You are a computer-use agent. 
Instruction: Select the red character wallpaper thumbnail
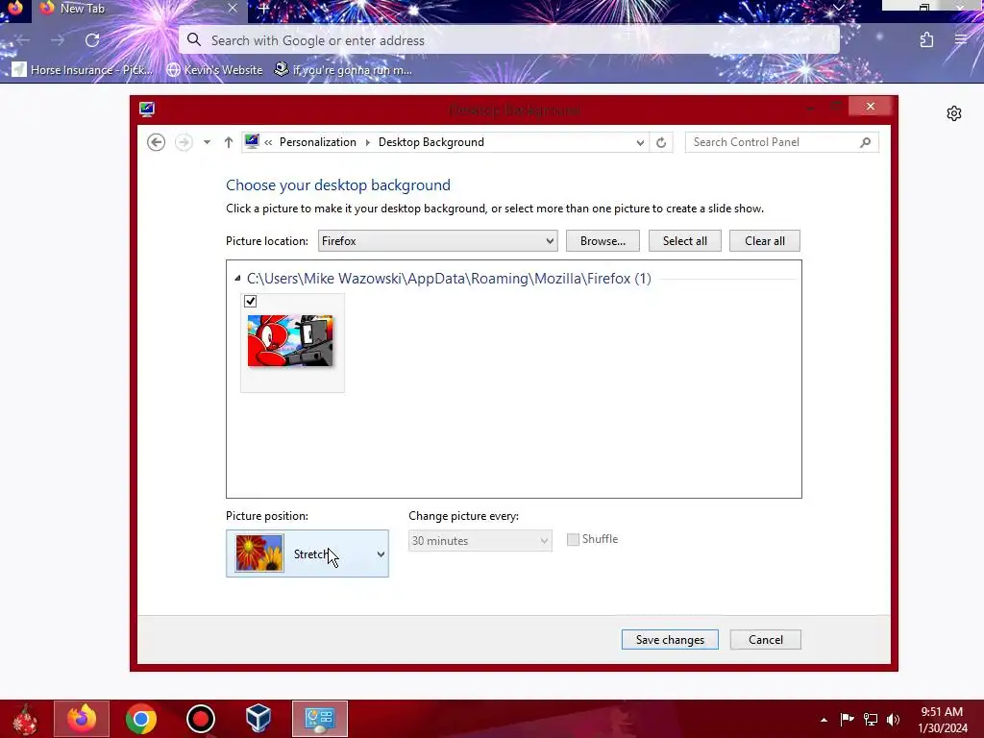(290, 341)
